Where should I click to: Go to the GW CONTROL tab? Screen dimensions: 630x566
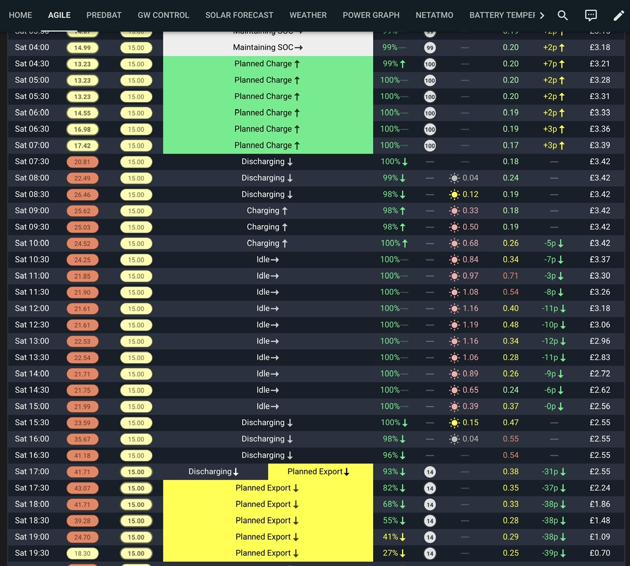tap(163, 15)
